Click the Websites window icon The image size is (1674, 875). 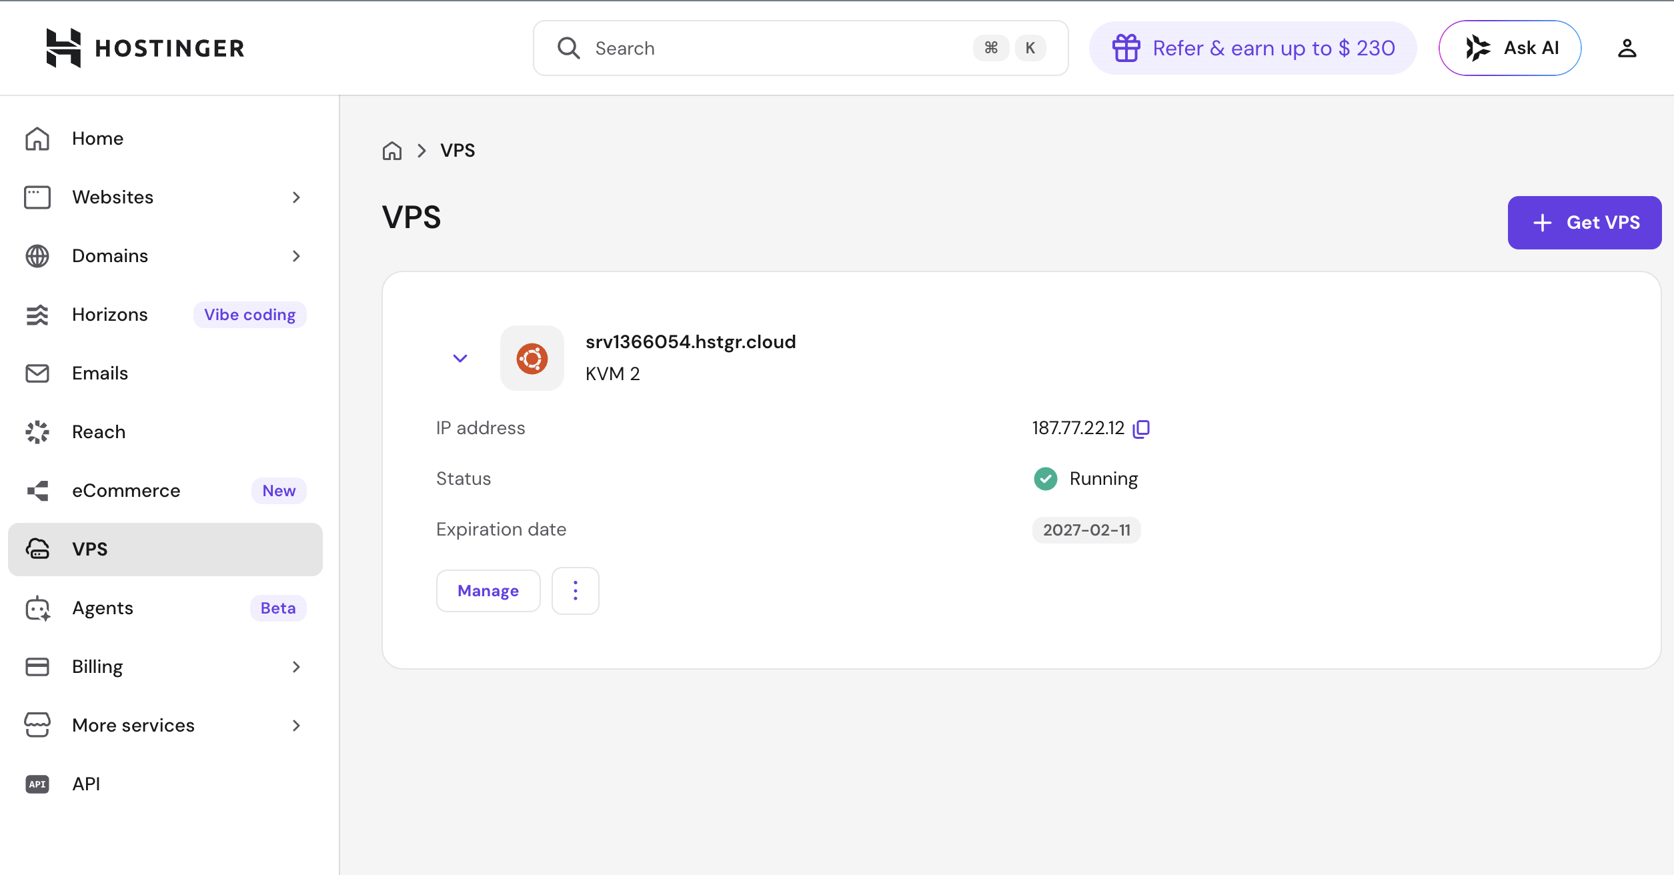[37, 197]
